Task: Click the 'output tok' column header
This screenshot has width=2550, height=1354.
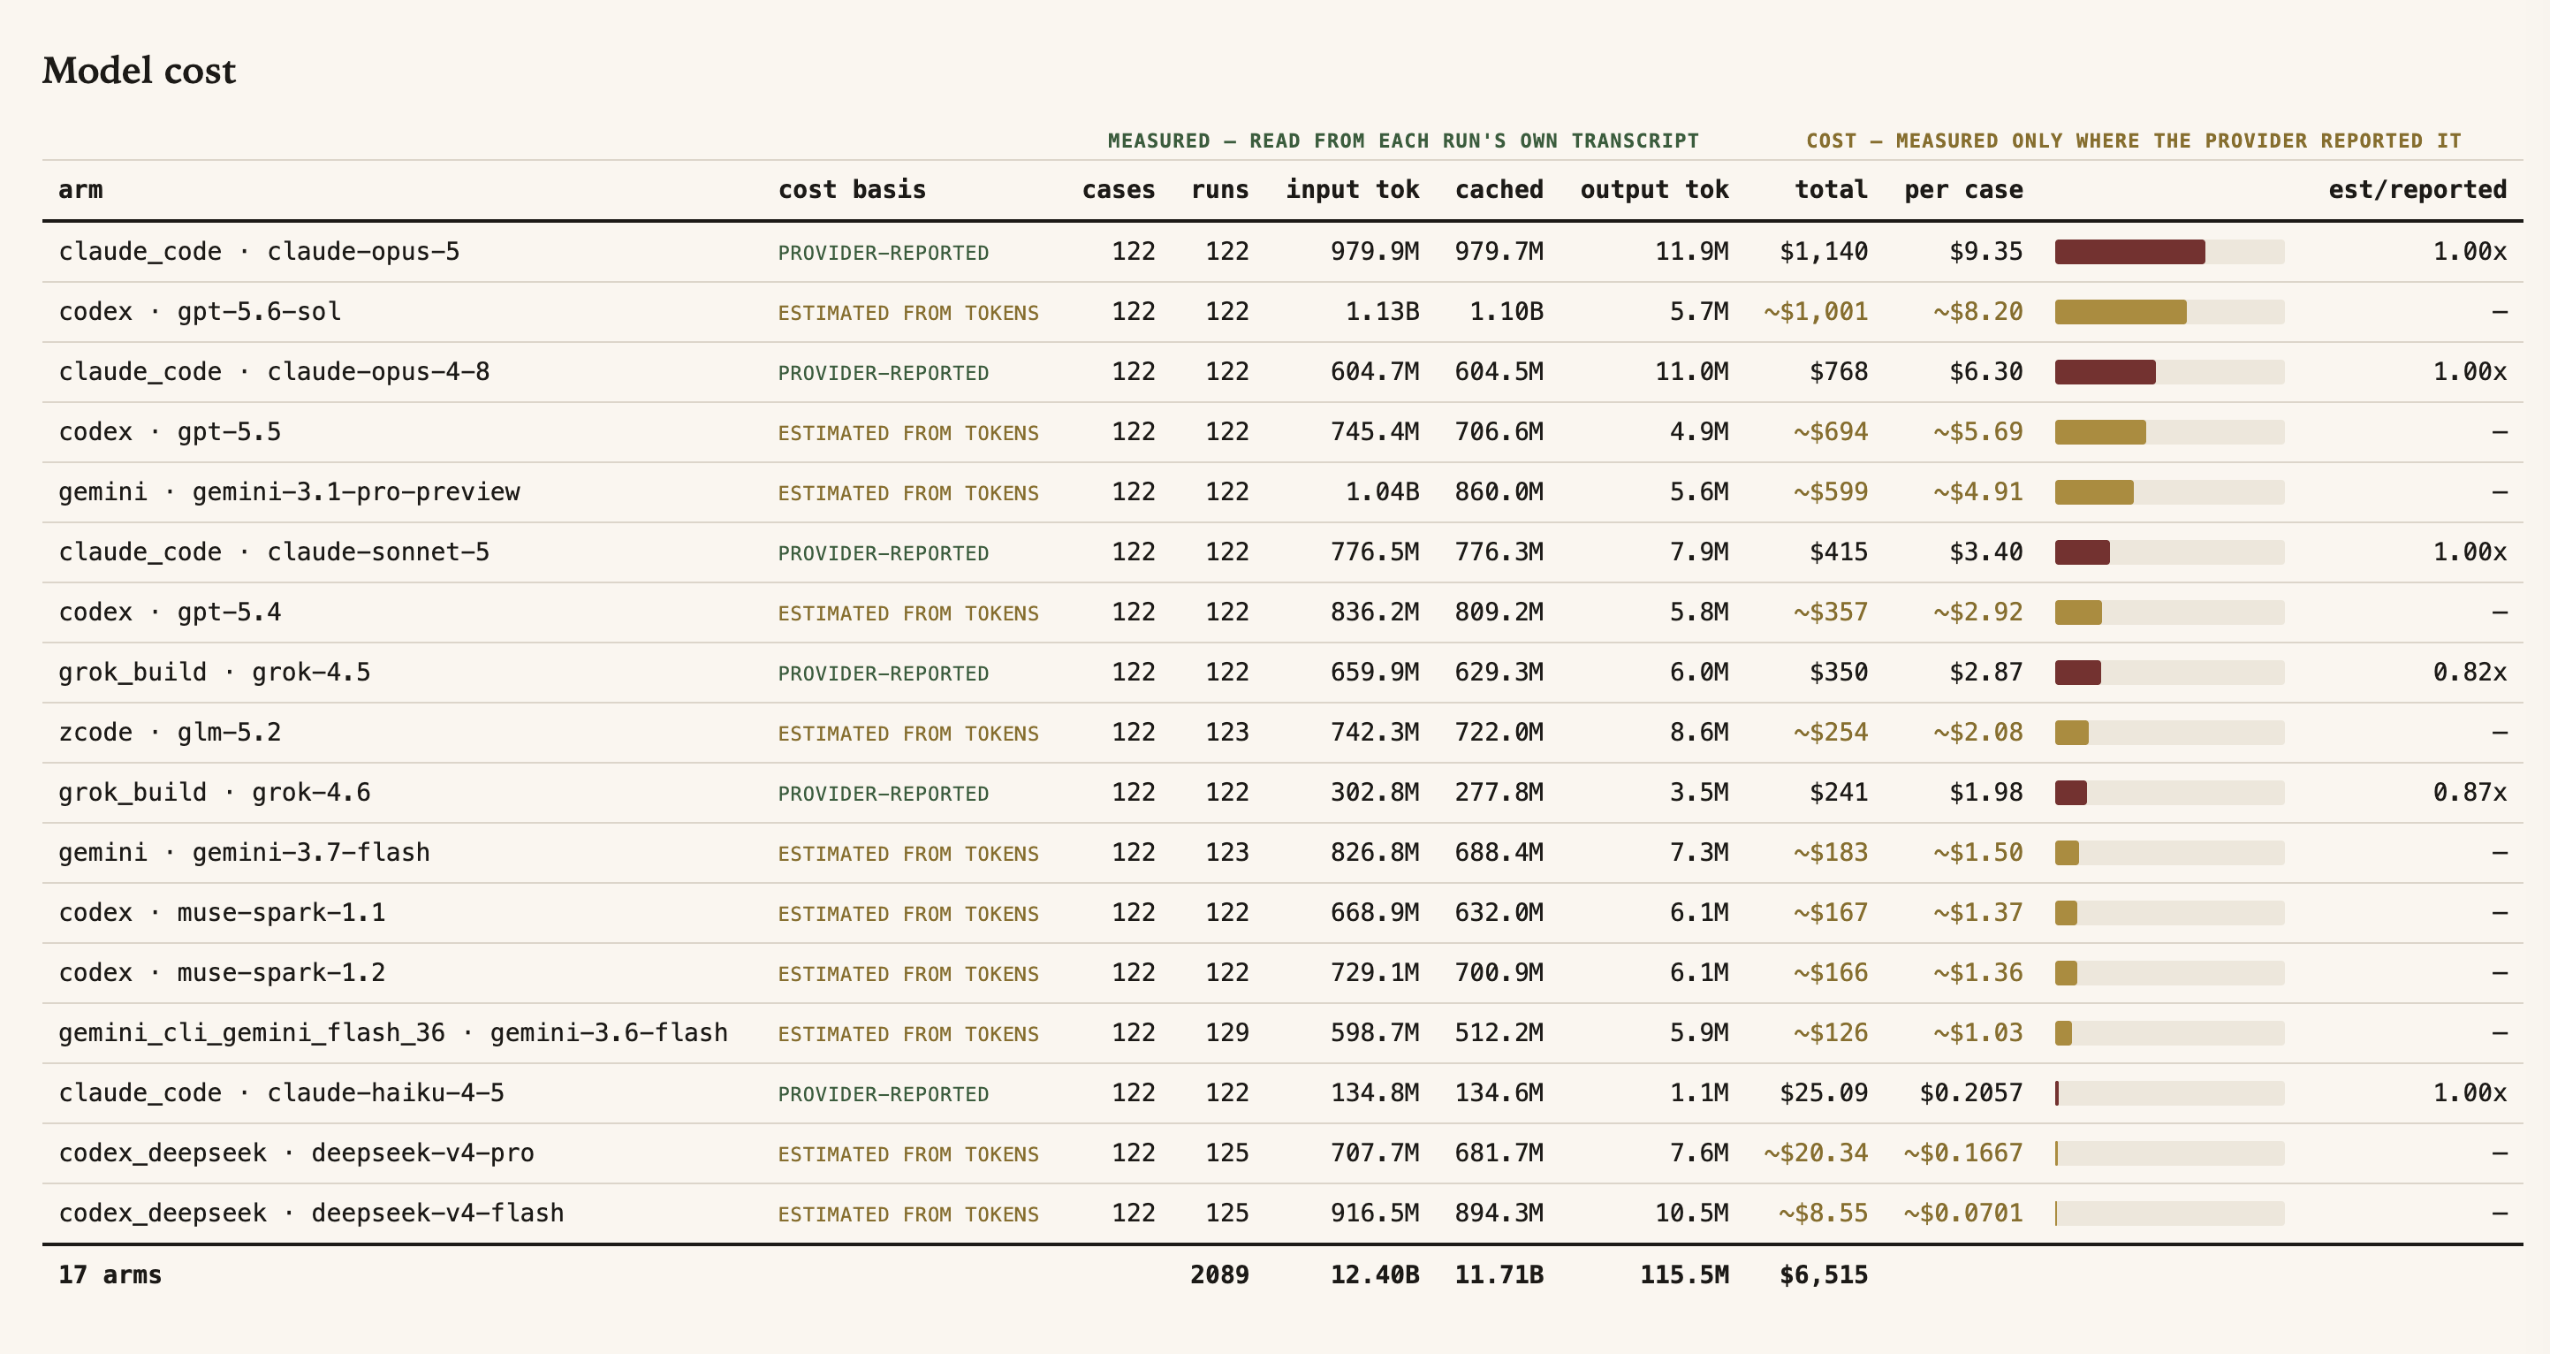Action: pyautogui.click(x=1654, y=189)
